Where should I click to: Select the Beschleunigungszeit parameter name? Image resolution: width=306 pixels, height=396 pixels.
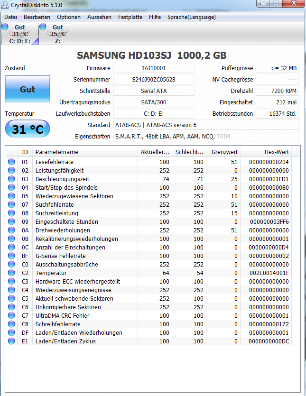(63, 179)
